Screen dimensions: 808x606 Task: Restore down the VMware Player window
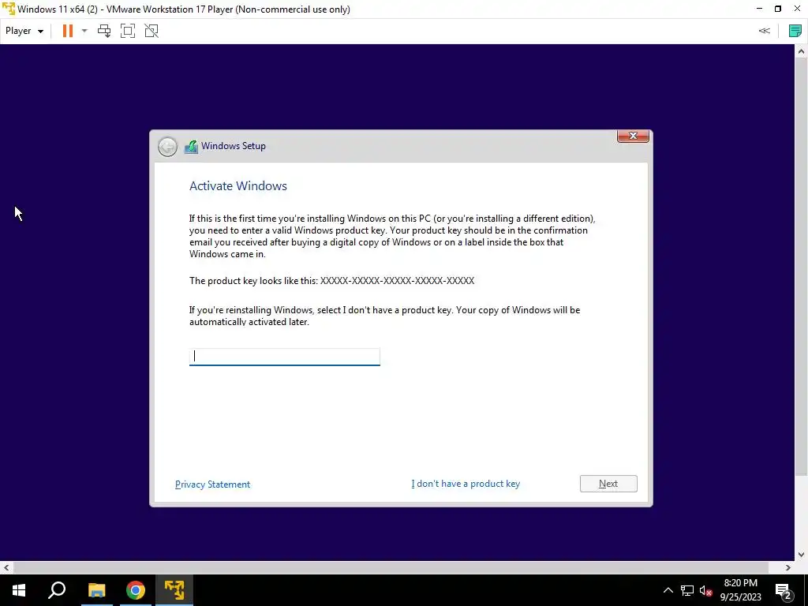778,9
